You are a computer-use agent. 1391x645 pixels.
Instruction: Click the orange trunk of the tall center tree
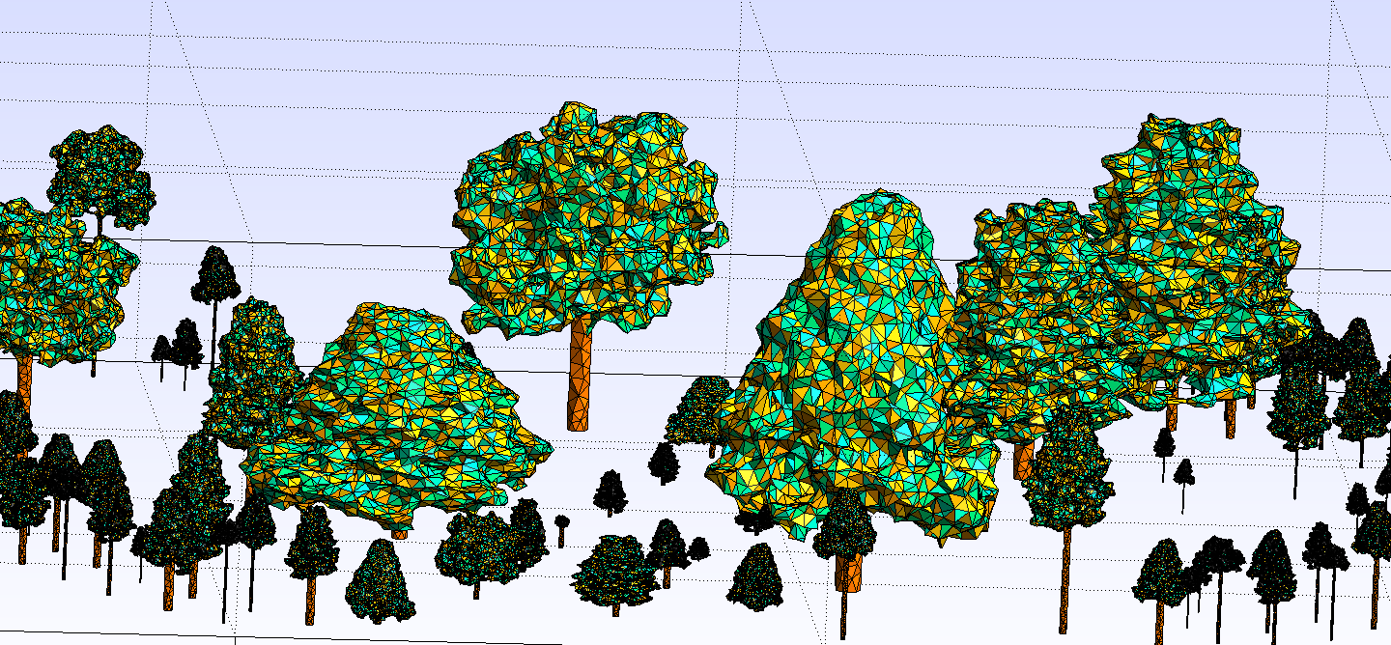point(580,375)
